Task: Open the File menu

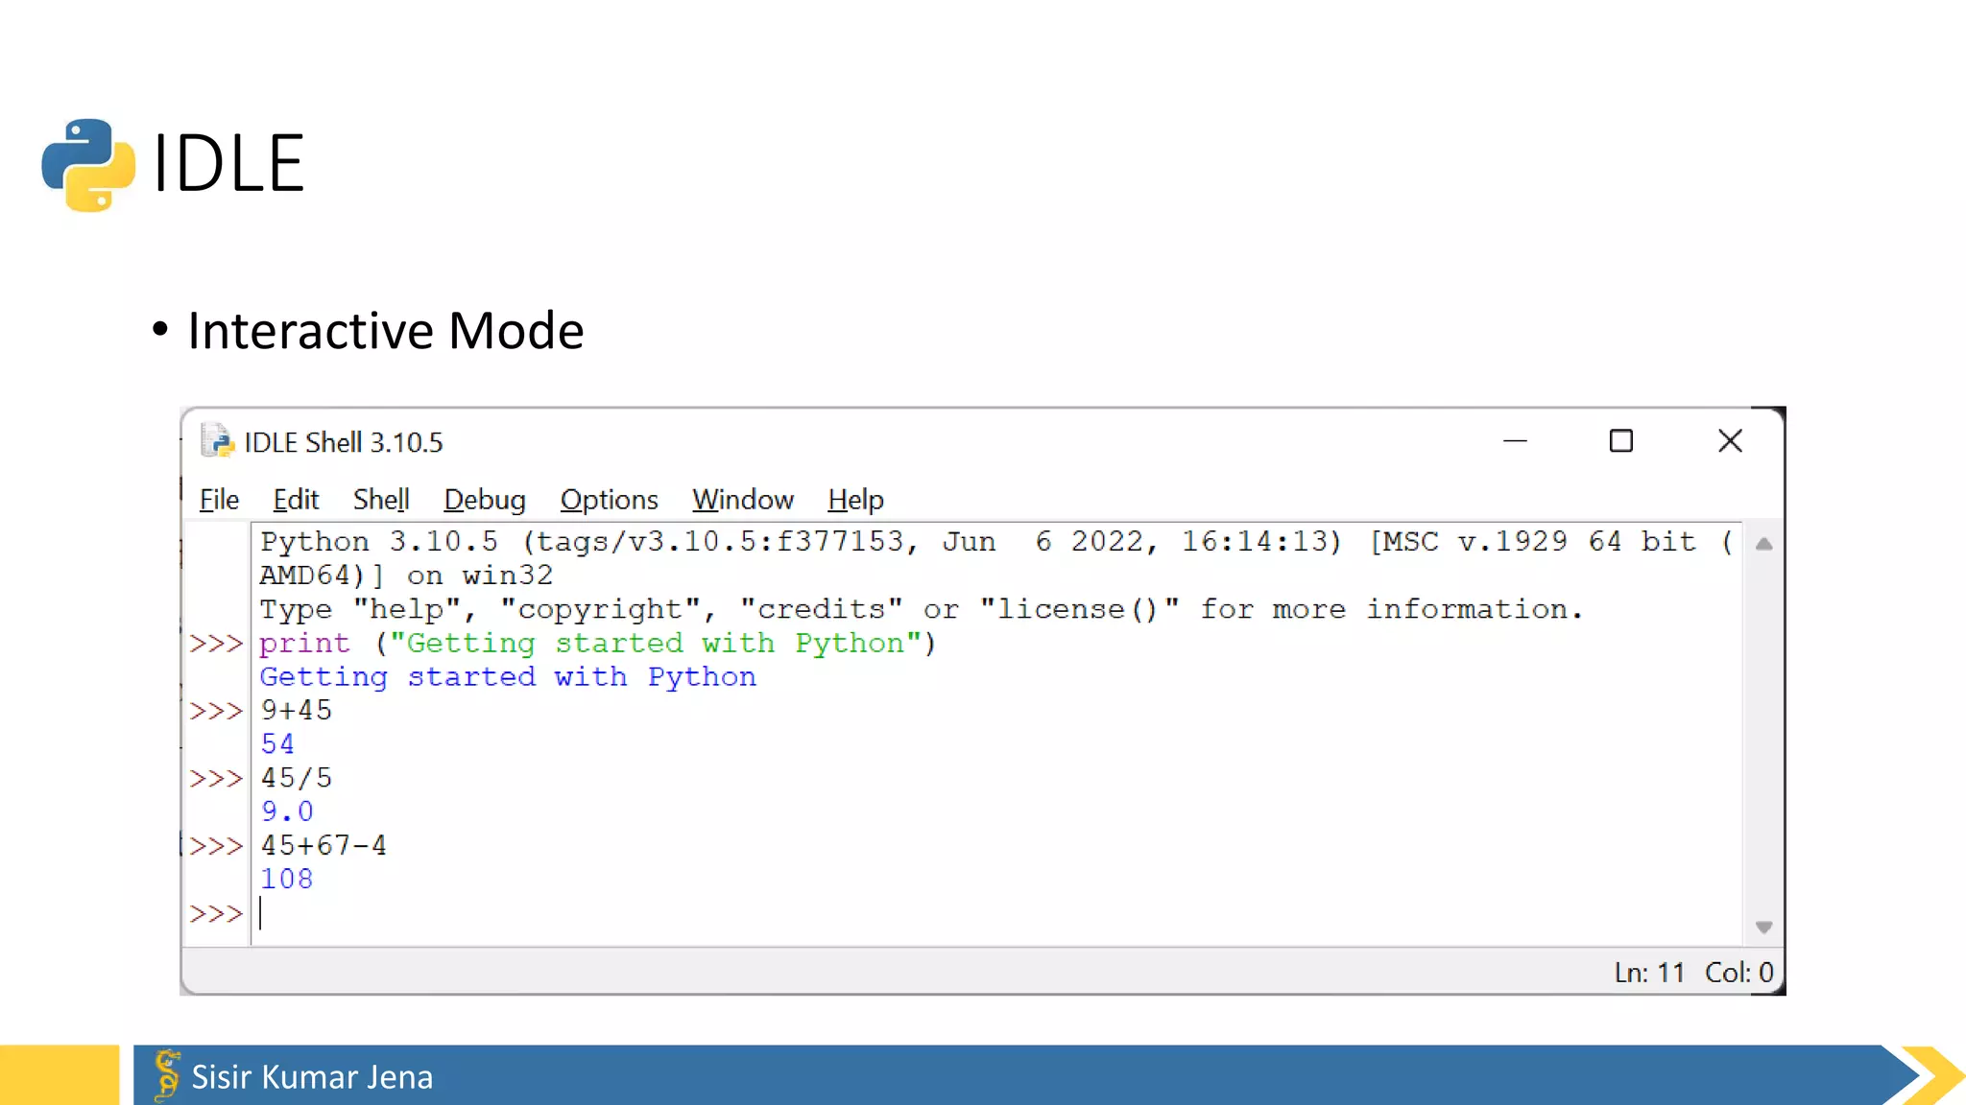Action: pyautogui.click(x=219, y=500)
